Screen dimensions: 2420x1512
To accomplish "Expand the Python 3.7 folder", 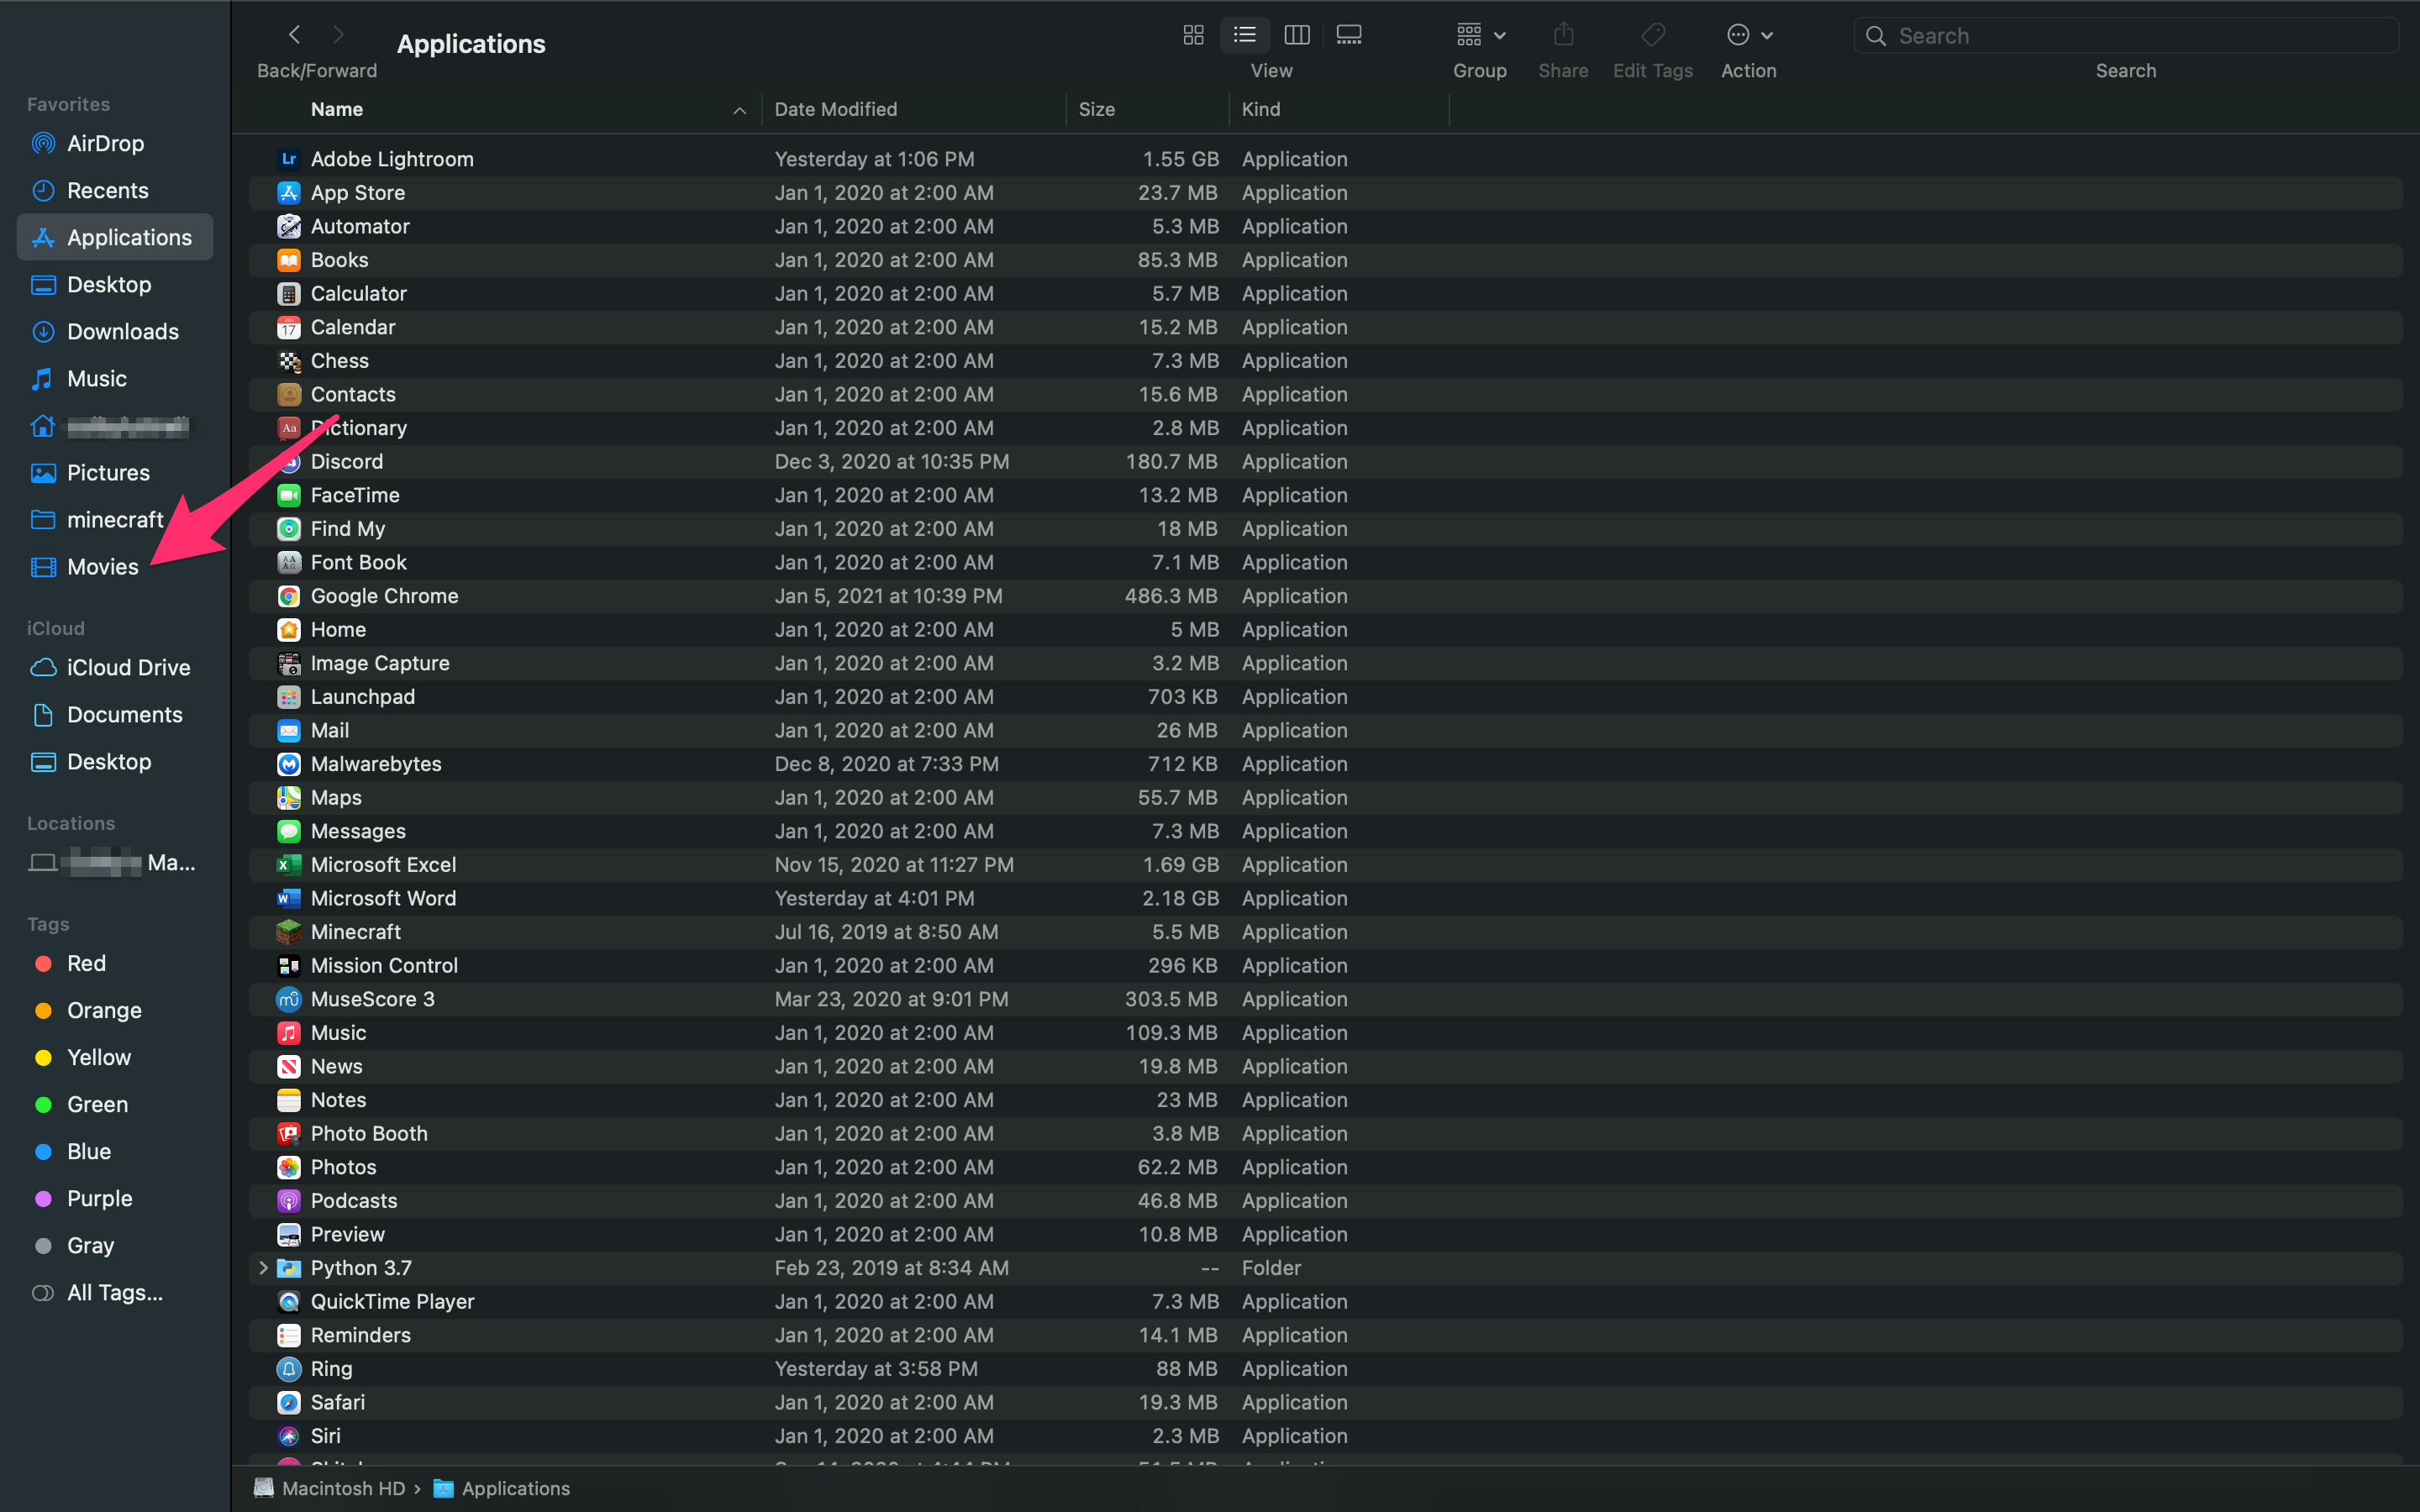I will 263,1267.
